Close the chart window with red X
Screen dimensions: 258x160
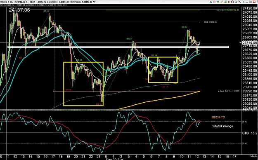click(x=254, y=2)
